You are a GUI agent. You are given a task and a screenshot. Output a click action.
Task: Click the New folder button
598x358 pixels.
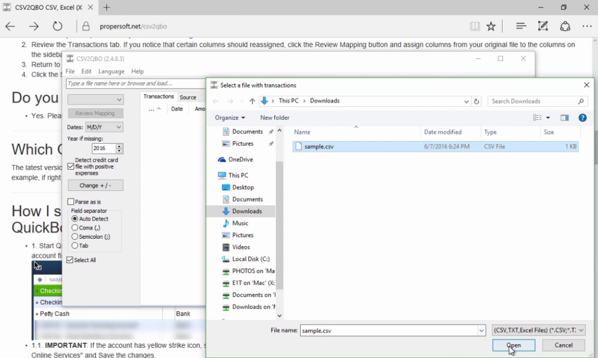click(275, 118)
